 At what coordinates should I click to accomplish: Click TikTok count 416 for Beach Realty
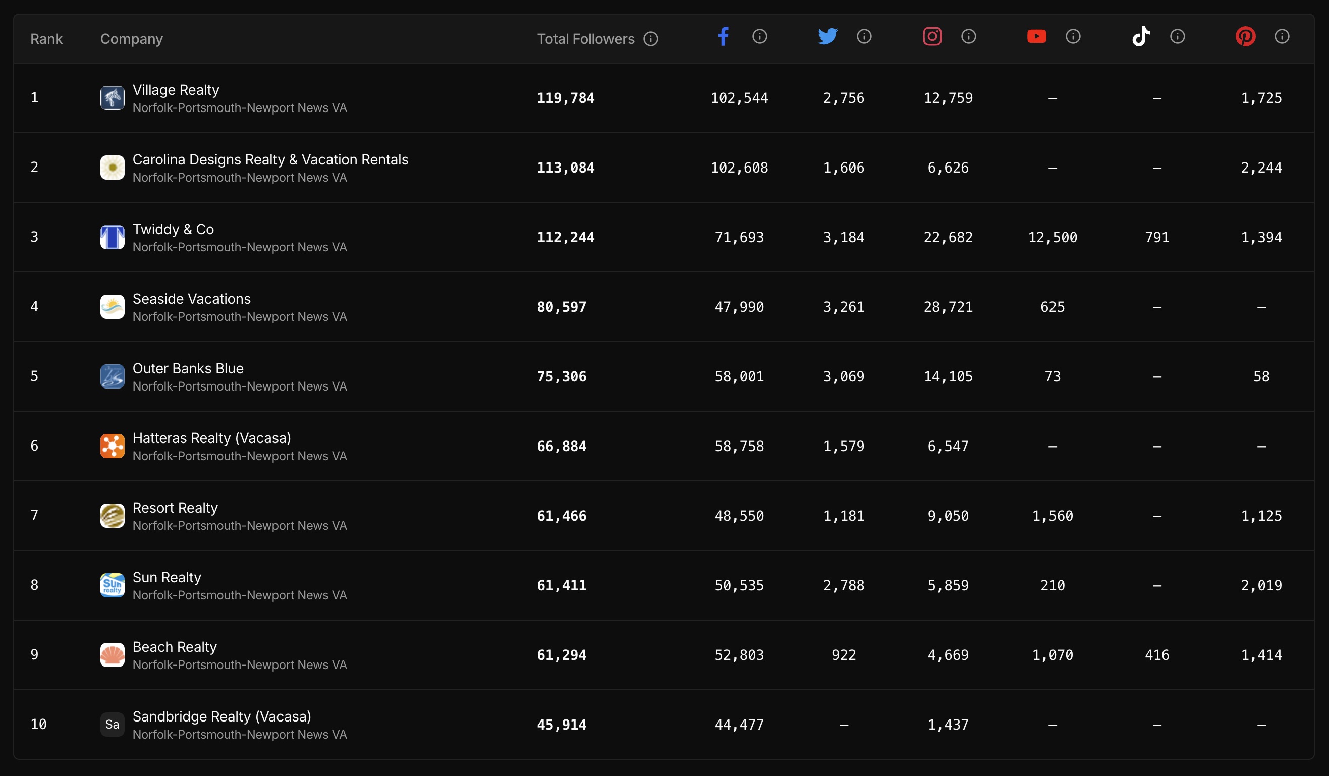pos(1157,655)
